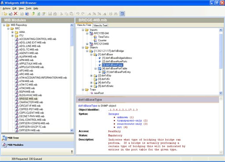Open the Edit menu
Screen dimensions: 225x162
(15, 8)
